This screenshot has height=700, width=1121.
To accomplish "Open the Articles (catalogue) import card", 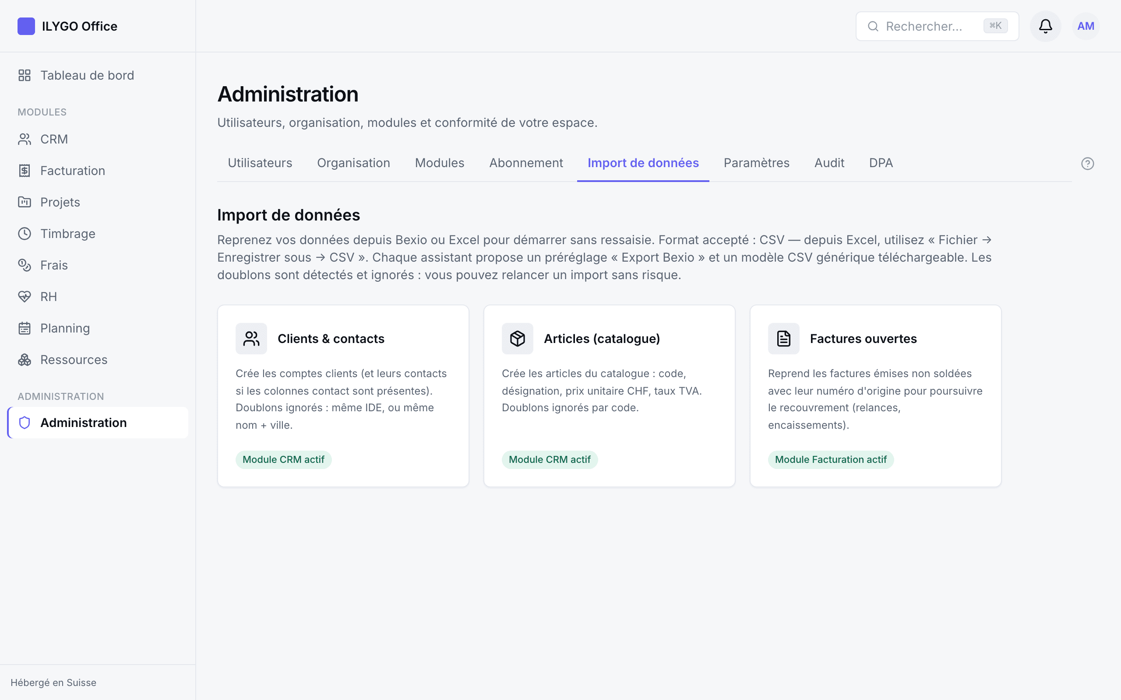I will pos(609,395).
